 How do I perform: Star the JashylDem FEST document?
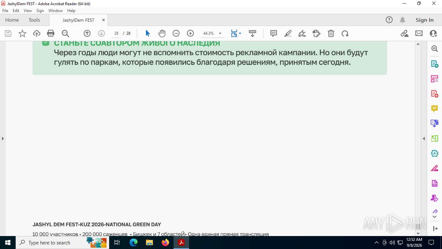click(22, 33)
